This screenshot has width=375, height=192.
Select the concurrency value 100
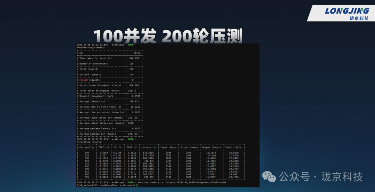[131, 64]
